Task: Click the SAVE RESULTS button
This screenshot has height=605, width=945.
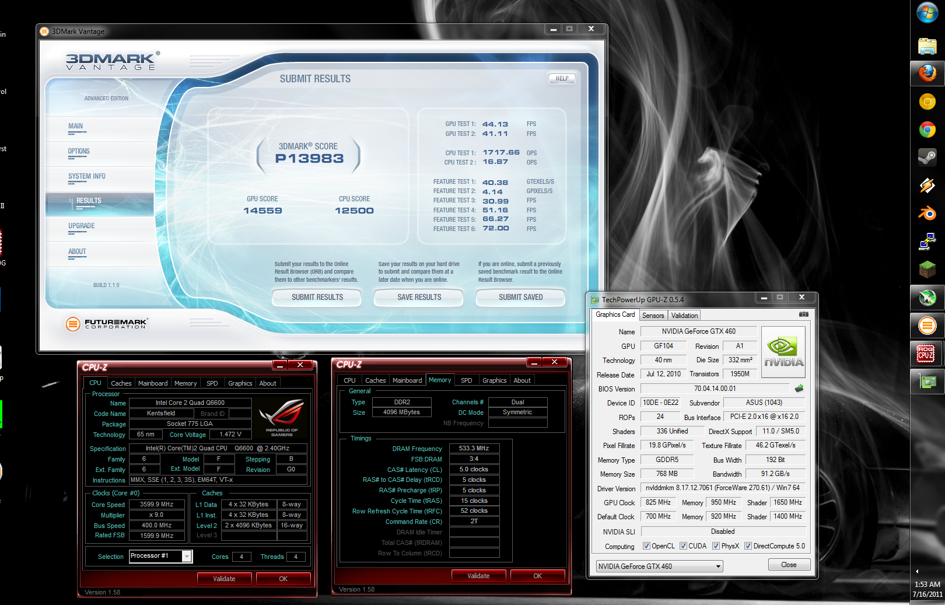Action: [419, 298]
